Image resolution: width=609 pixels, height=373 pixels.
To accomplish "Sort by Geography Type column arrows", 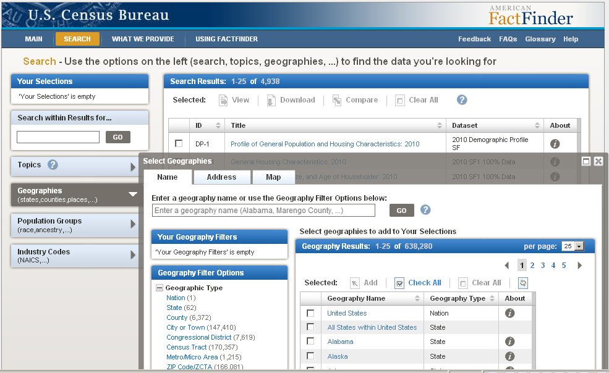I will [492, 298].
